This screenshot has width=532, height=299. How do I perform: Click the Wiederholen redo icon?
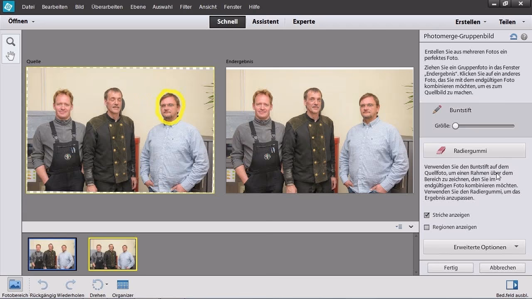click(x=70, y=285)
